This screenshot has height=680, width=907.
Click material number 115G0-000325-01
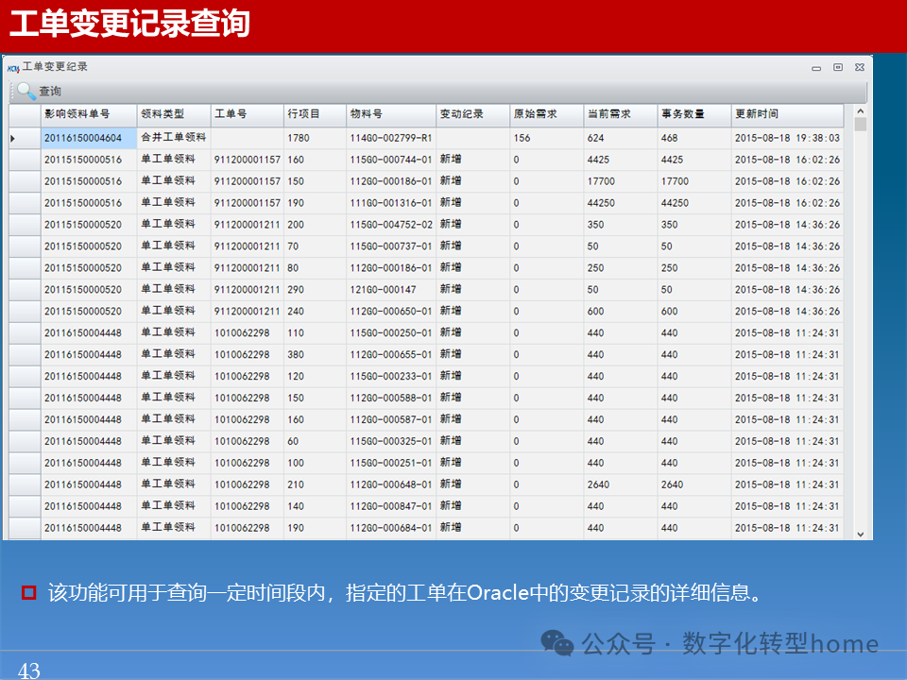[390, 441]
